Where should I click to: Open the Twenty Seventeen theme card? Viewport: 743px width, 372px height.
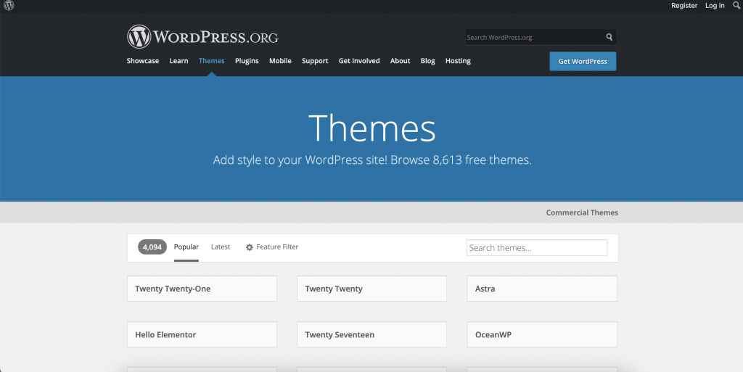point(371,334)
